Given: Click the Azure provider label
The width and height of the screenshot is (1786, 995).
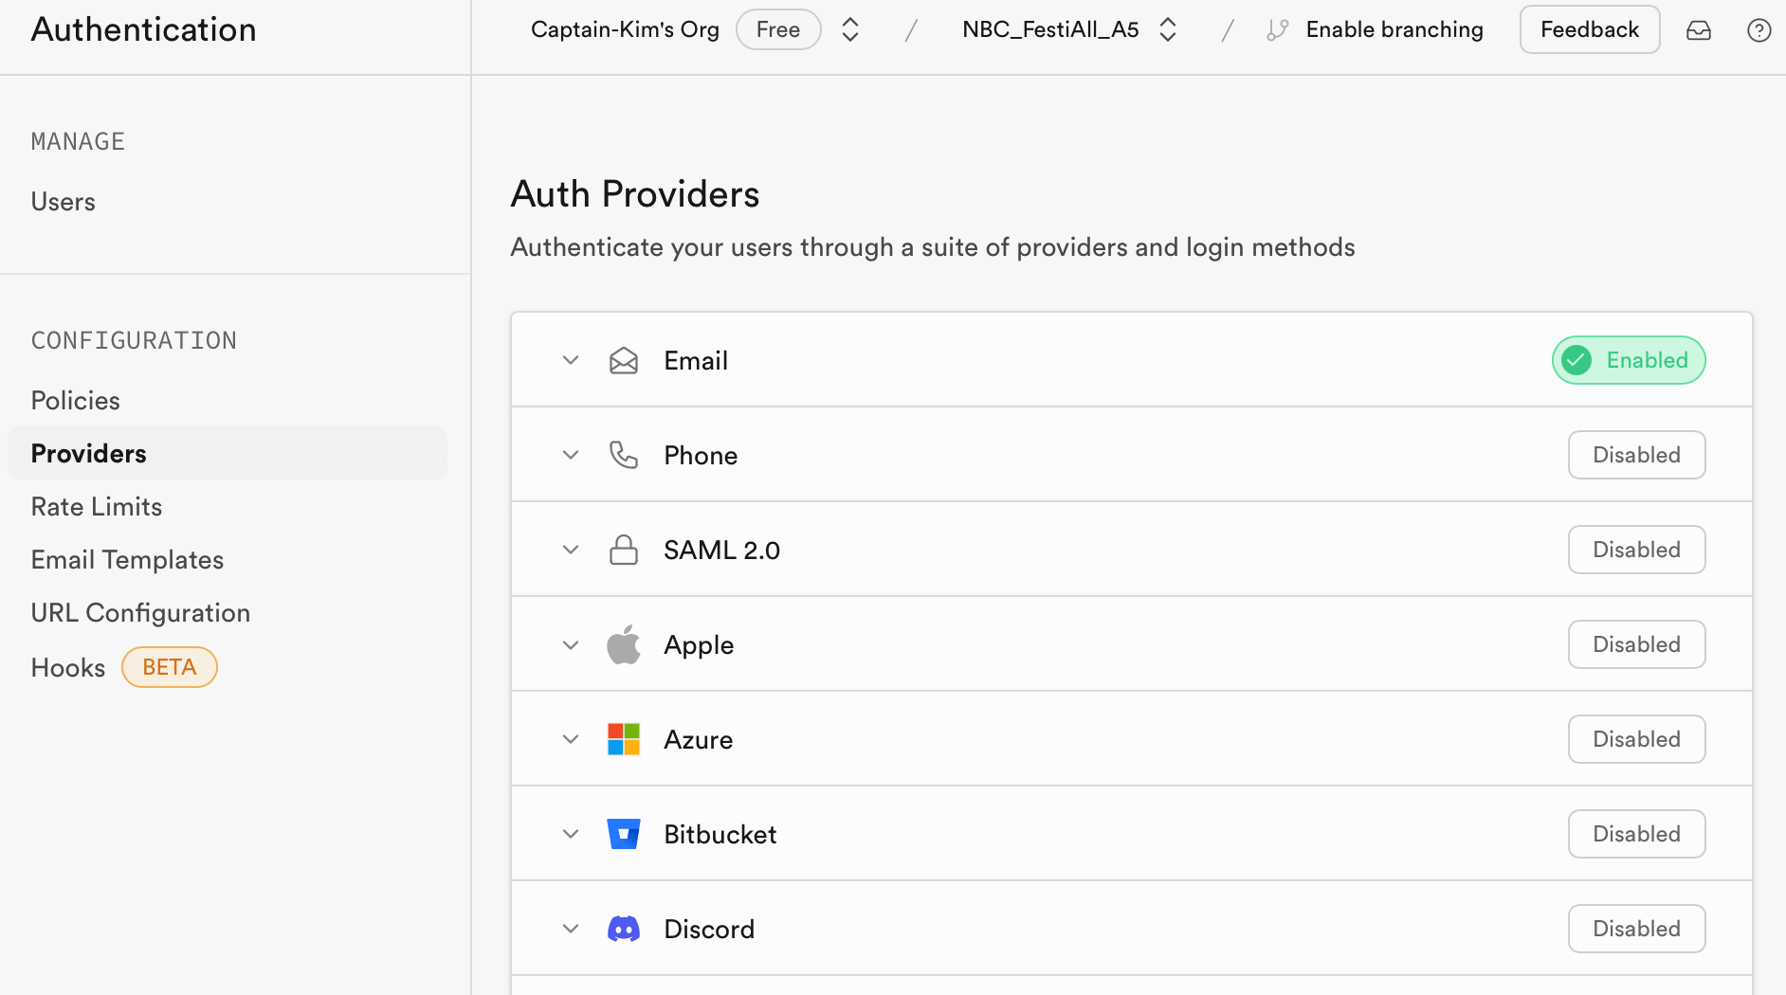Looking at the screenshot, I should 699,740.
